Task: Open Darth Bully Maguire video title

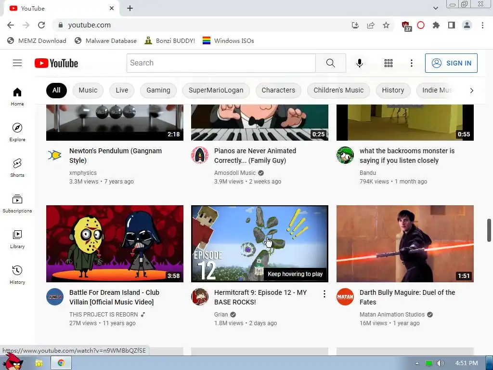Action: click(x=407, y=297)
